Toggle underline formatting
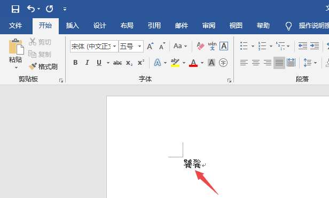Screen dimensions: 329x198 [99, 63]
